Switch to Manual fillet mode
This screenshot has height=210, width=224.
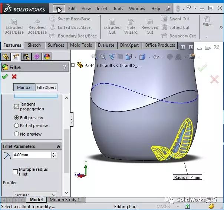(24, 87)
